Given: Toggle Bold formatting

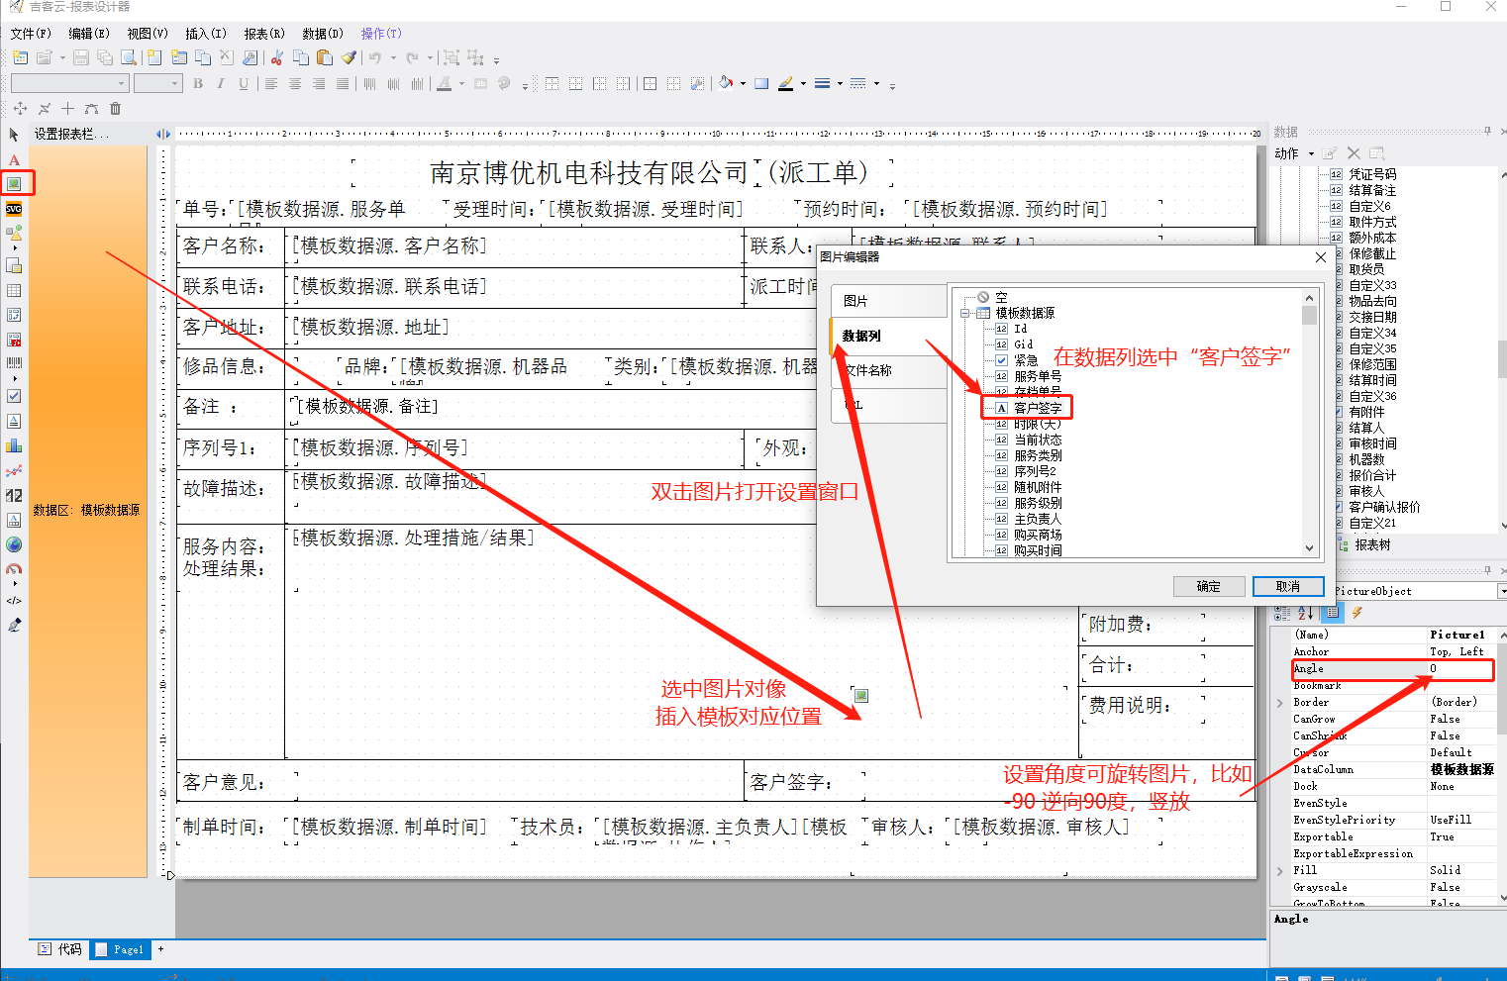Looking at the screenshot, I should point(198,84).
